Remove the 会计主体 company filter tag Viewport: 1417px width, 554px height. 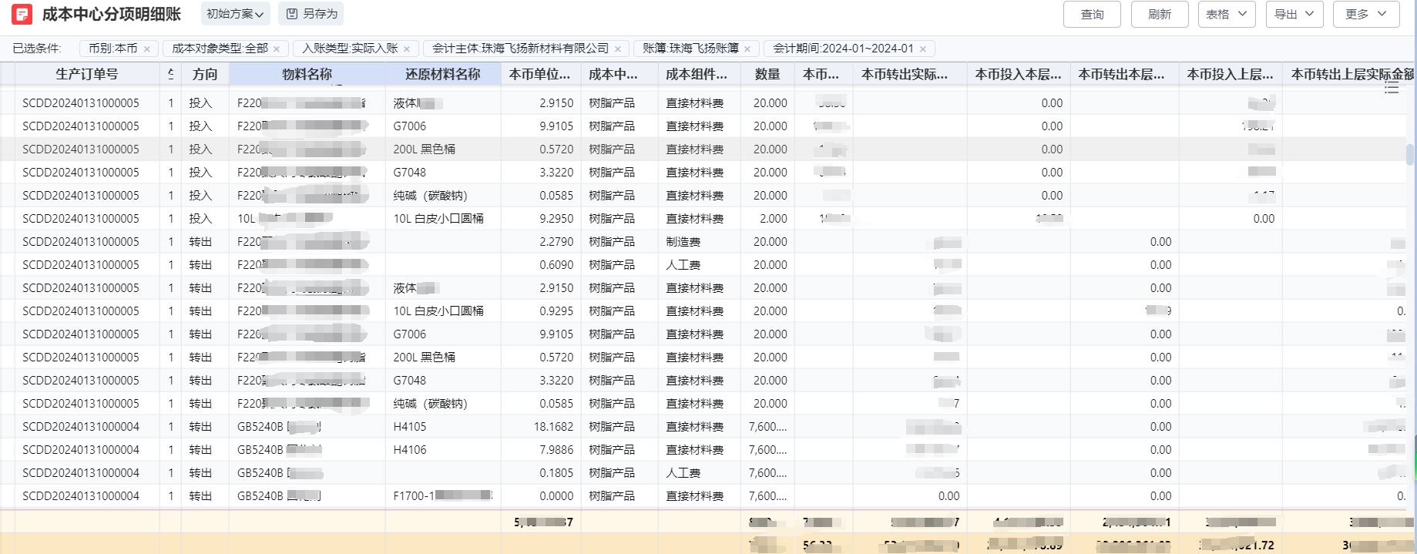pos(617,49)
